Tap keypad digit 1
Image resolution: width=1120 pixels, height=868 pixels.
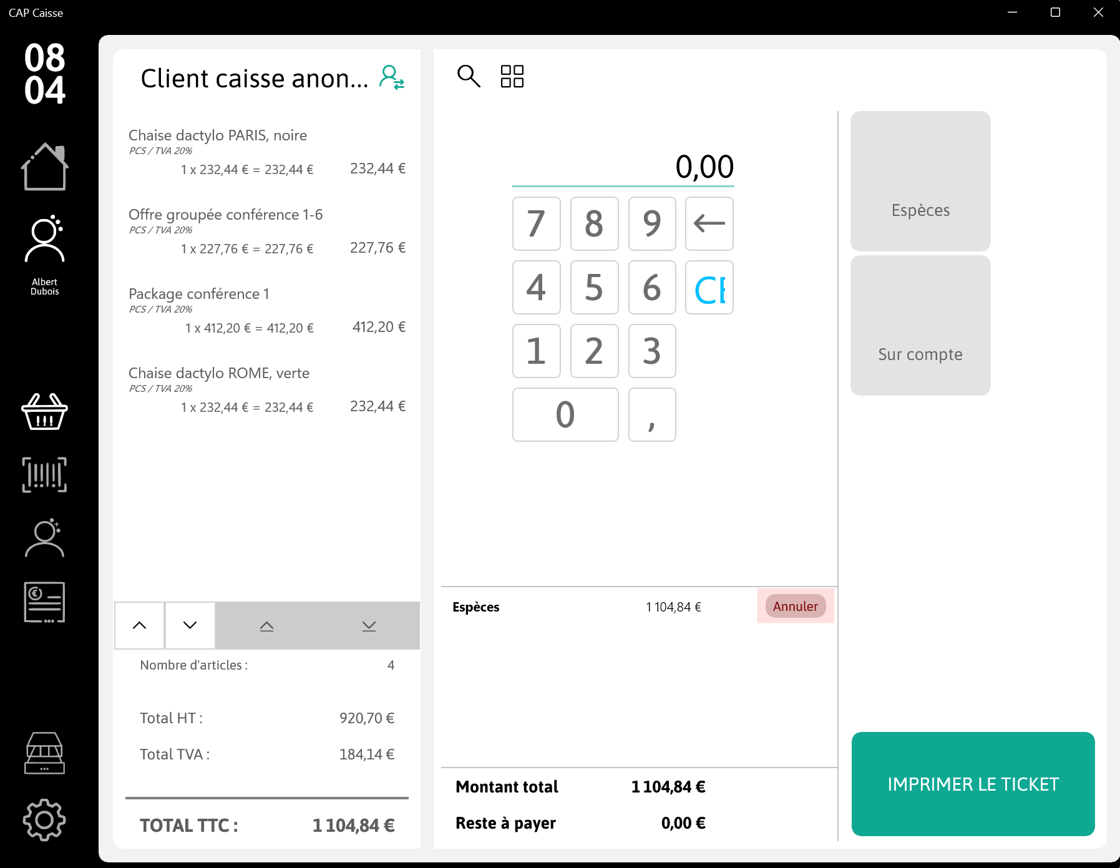point(537,351)
